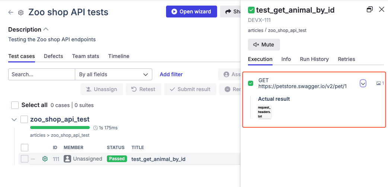Viewport: 388px width, 187px height.
Task: Tick the checkbox for test case 111
Action: tap(25, 159)
